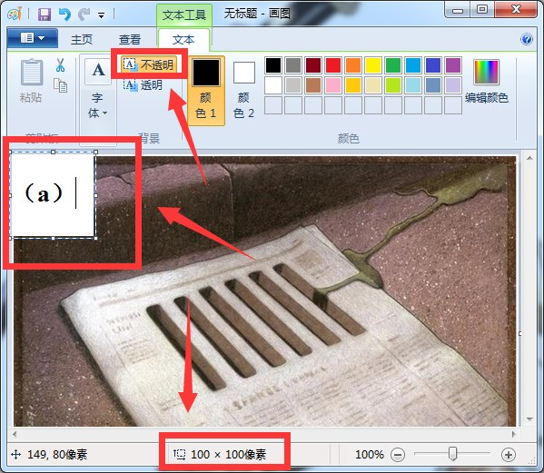Click the horizontal scrollbar right arrow

[514, 434]
